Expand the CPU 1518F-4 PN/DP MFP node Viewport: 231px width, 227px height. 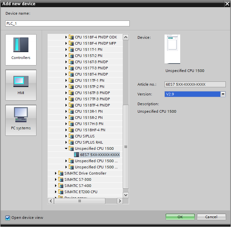click(66, 43)
